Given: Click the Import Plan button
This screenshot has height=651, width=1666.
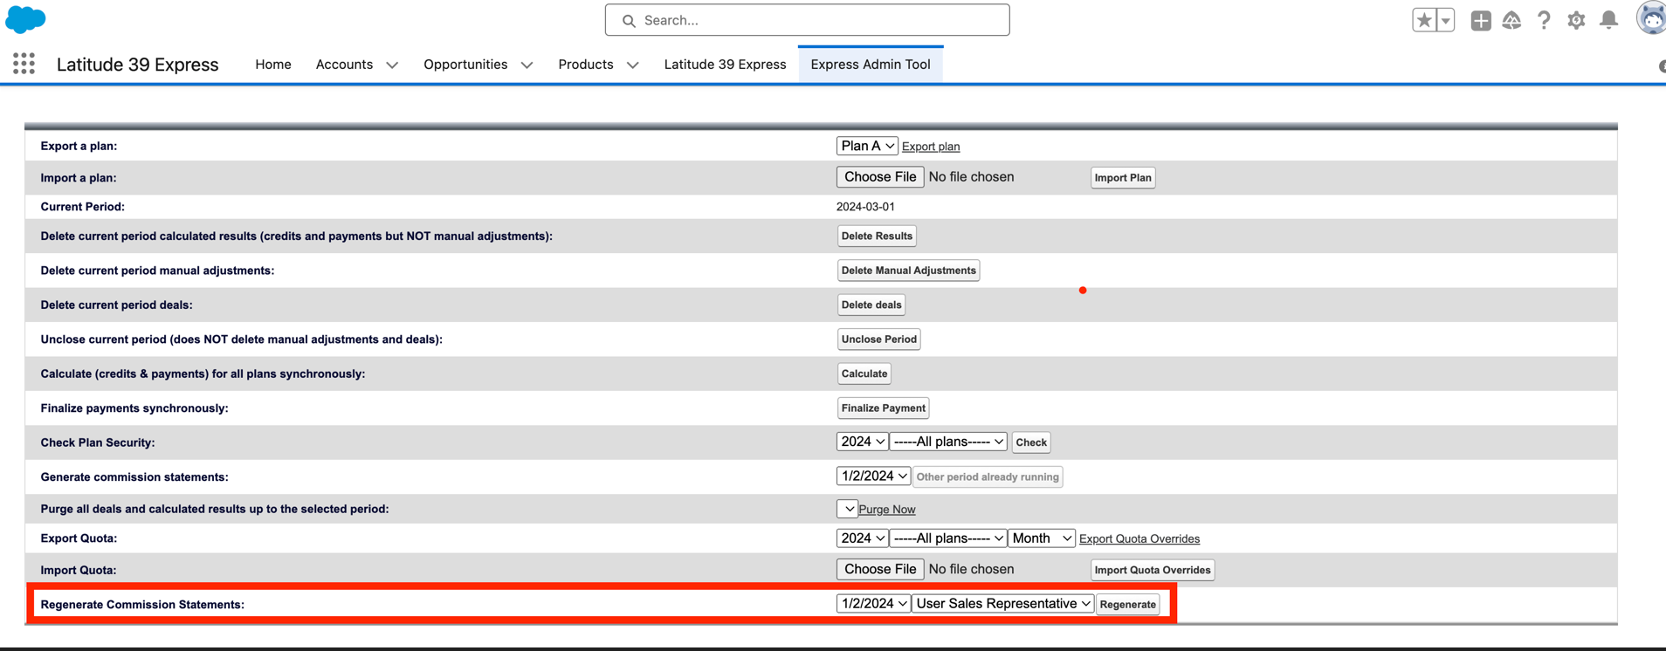Looking at the screenshot, I should click(x=1123, y=178).
